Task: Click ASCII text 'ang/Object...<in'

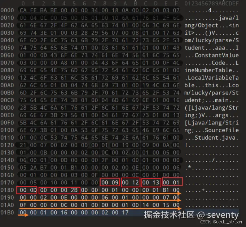Action: [x=211, y=25]
